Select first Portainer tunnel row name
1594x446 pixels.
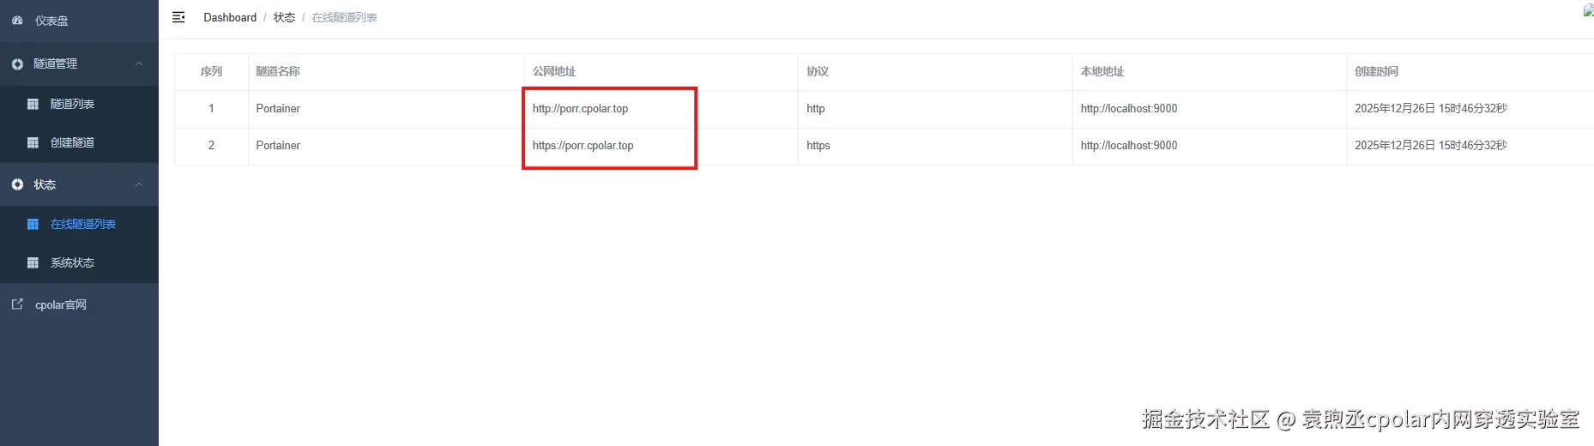[278, 109]
